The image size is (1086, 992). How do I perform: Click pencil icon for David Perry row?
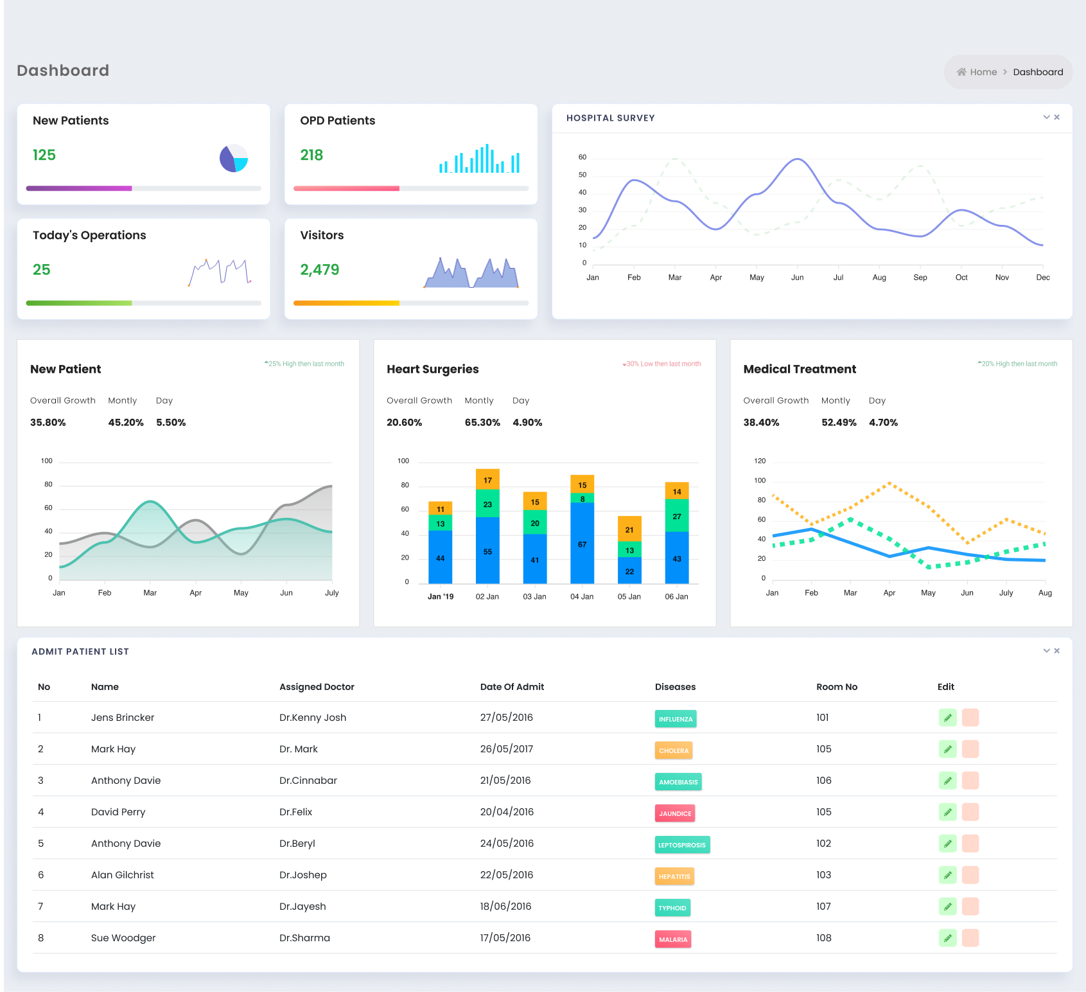(947, 812)
